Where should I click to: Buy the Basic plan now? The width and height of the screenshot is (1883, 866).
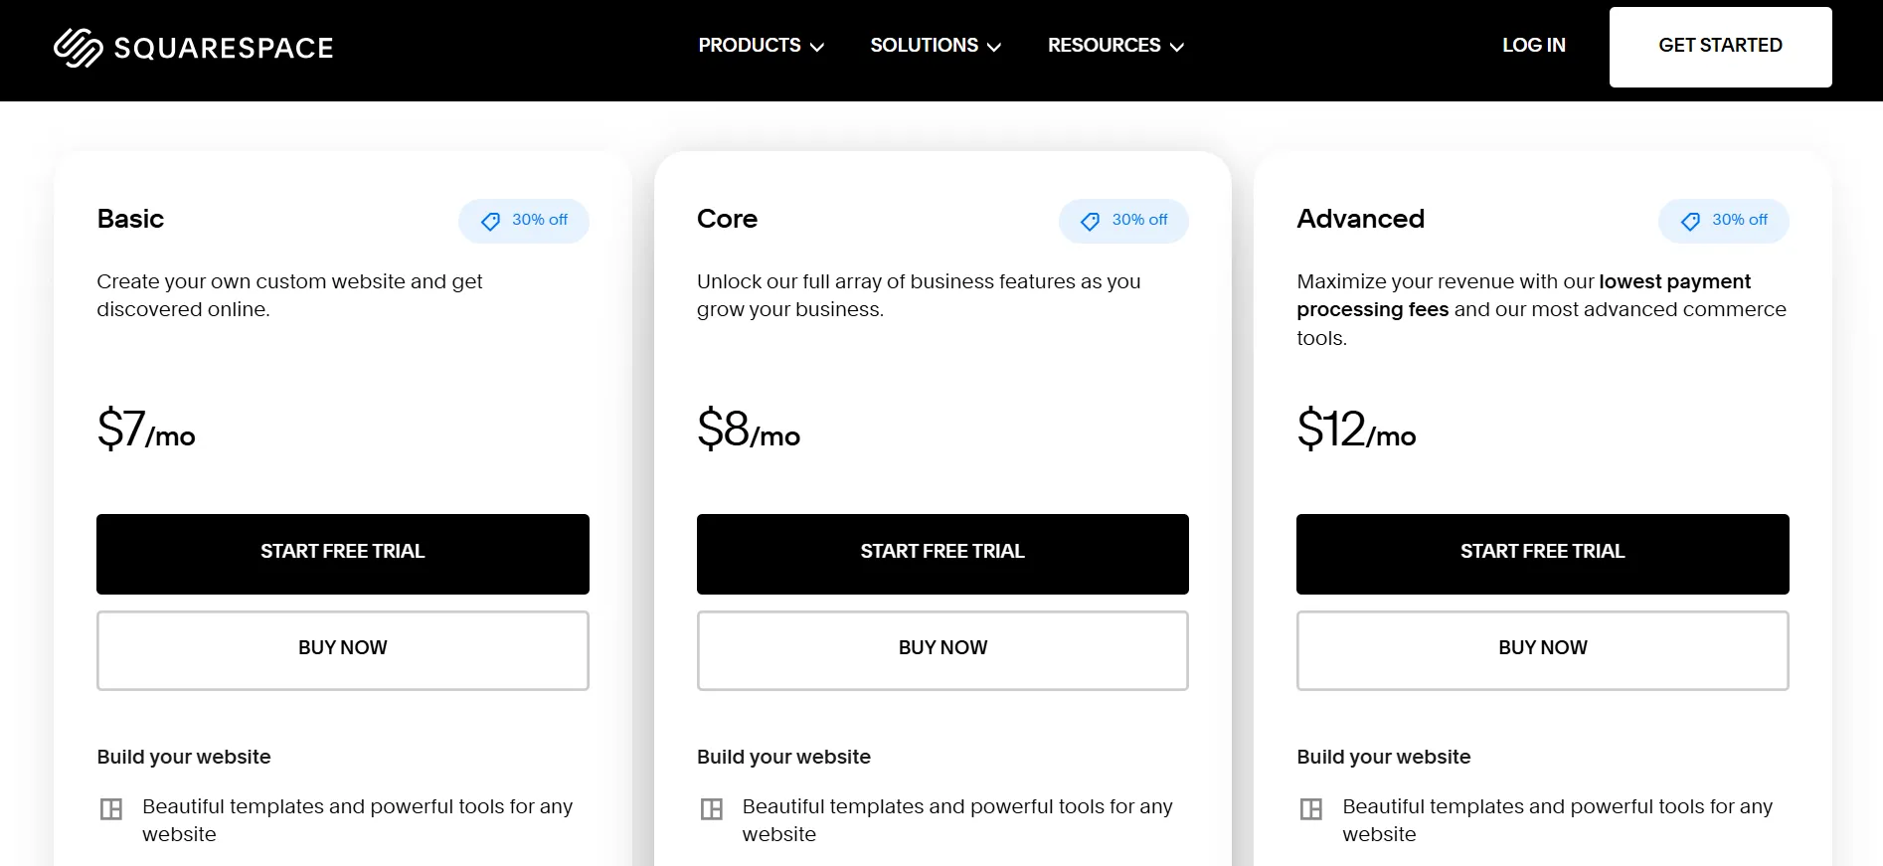343,650
